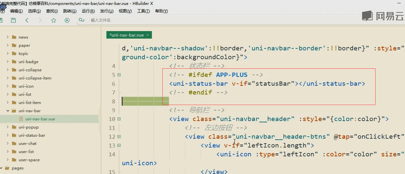The image size is (405, 174).
Task: Expand the paper folder chevron
Action: click(x=8, y=45)
